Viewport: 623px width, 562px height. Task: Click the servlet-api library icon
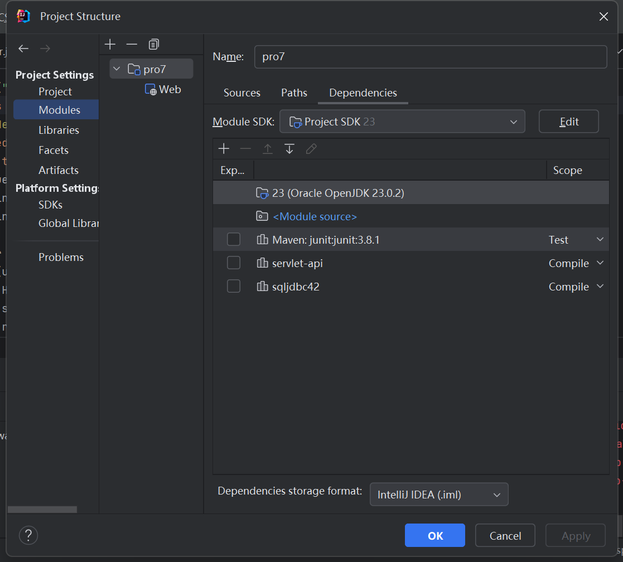(x=262, y=263)
